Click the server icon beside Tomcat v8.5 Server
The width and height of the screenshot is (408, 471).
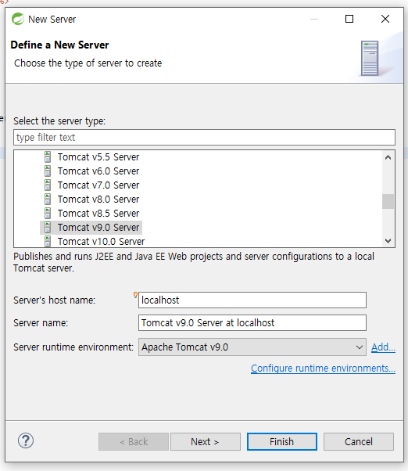(x=48, y=214)
